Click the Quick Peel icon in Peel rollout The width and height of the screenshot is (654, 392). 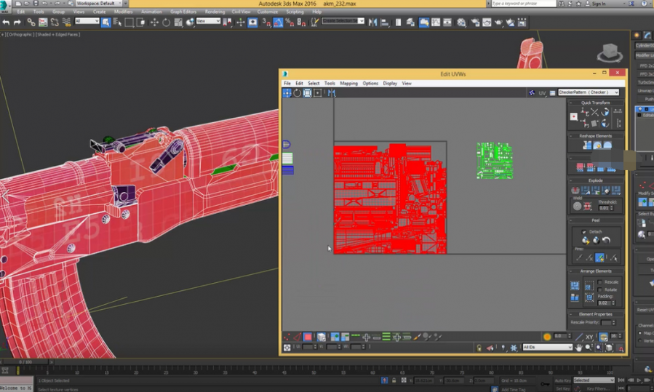586,240
